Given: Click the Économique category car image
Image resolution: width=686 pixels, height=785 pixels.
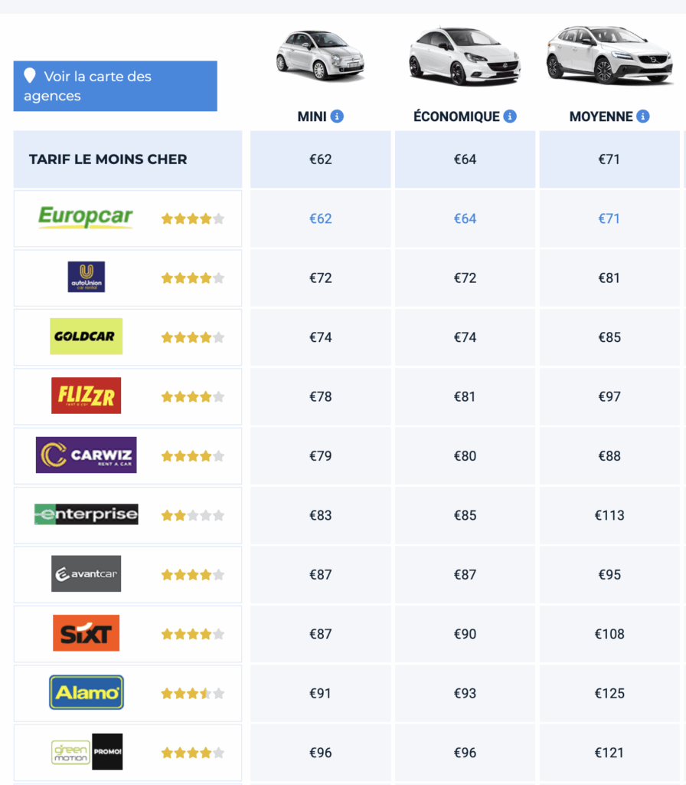Looking at the screenshot, I should tap(465, 57).
